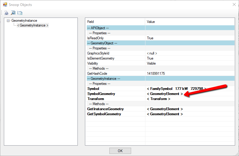Open GetInstanceGeometry GeometryElement result
Viewport: 239px width, 156px height.
click(165, 109)
